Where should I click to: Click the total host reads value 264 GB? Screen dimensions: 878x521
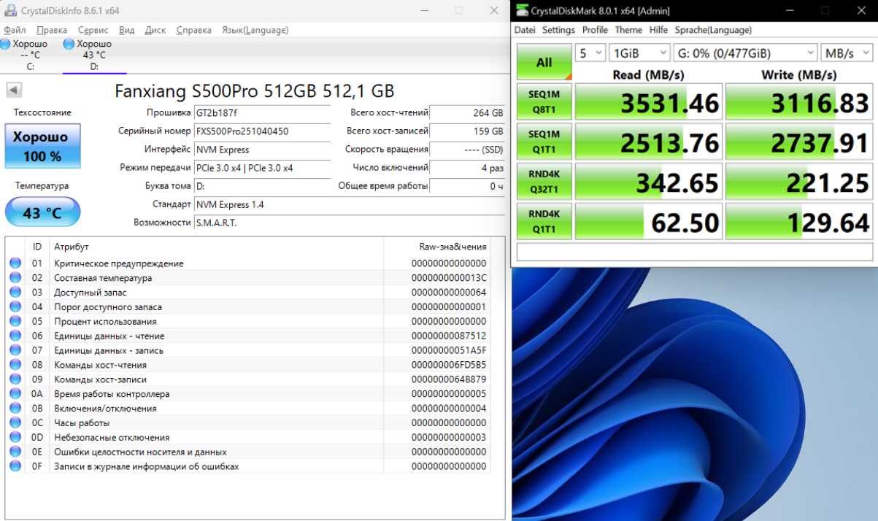[x=467, y=113]
